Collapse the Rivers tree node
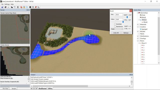Viewport: 160px width, 90px height. [137, 41]
